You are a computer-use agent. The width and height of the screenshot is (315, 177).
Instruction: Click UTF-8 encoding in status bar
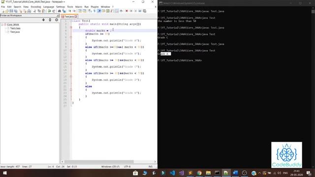point(127,167)
